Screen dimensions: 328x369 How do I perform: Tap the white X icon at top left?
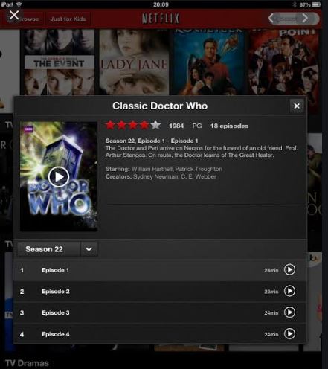pos(14,15)
